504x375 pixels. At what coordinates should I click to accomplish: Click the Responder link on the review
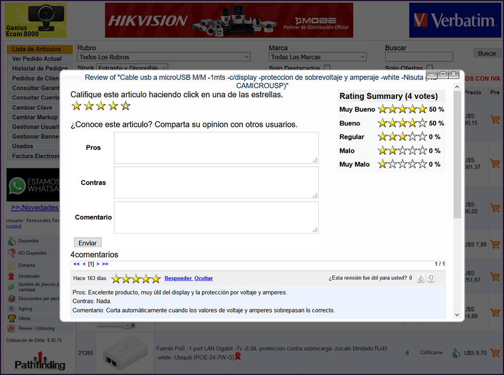click(178, 278)
